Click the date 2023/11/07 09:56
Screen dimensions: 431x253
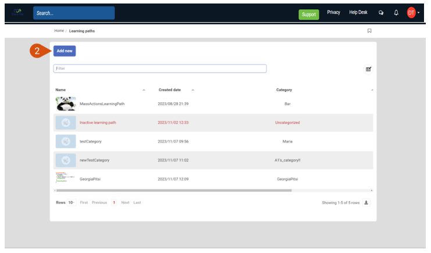173,142
